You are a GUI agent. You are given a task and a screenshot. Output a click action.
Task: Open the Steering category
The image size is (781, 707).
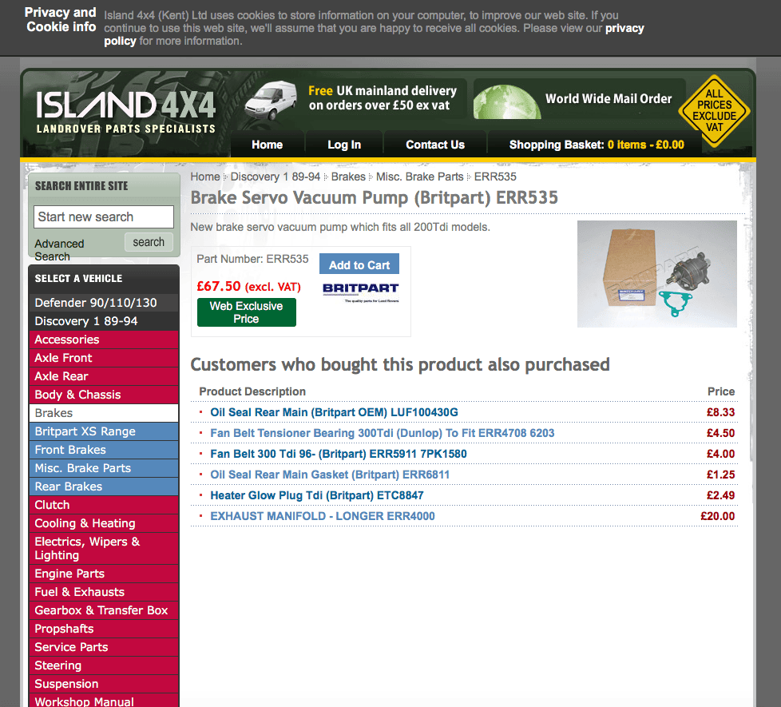pyautogui.click(x=104, y=665)
